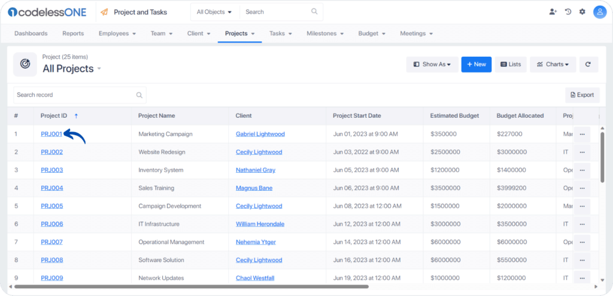
Task: Click the refresh button
Action: point(589,65)
